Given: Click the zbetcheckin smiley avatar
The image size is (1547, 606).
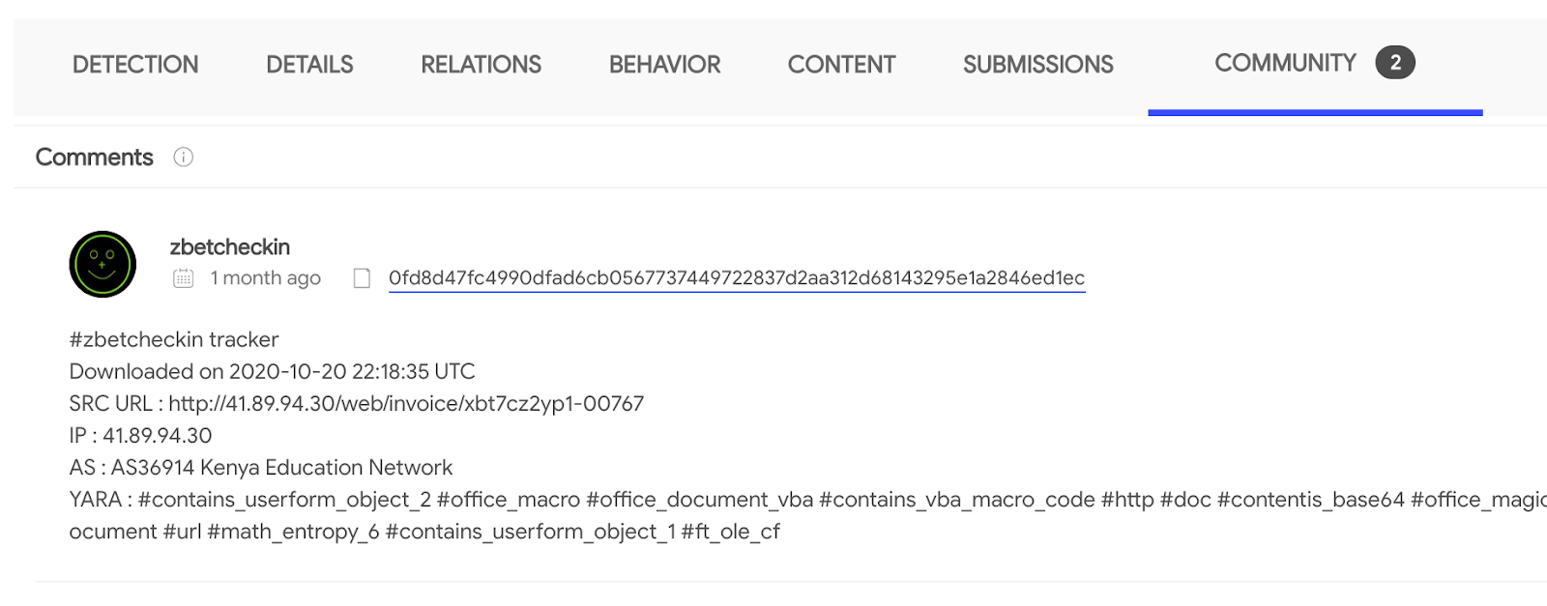Looking at the screenshot, I should 102,264.
